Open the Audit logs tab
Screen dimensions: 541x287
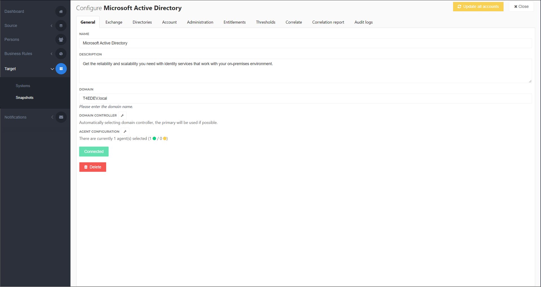(363, 22)
